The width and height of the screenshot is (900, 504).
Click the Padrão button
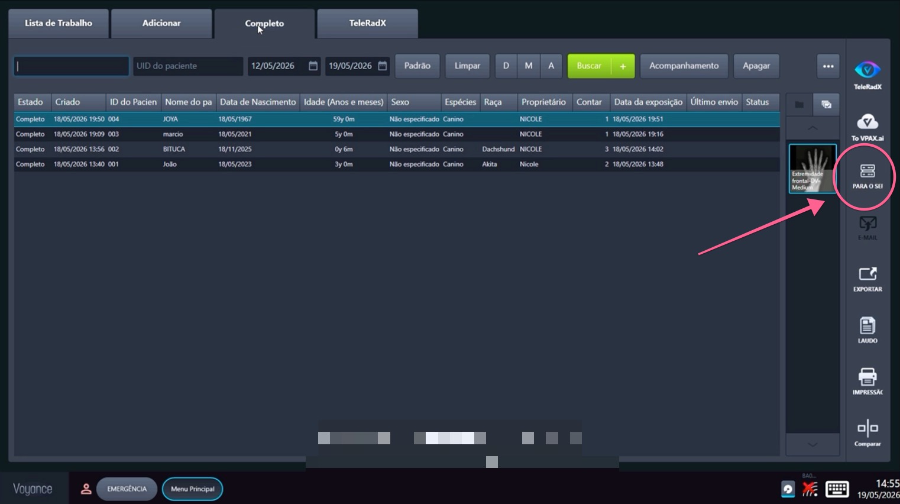[x=417, y=66]
